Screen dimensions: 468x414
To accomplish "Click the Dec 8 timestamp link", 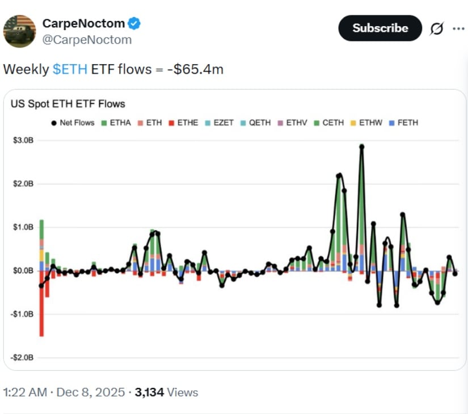I will point(91,392).
